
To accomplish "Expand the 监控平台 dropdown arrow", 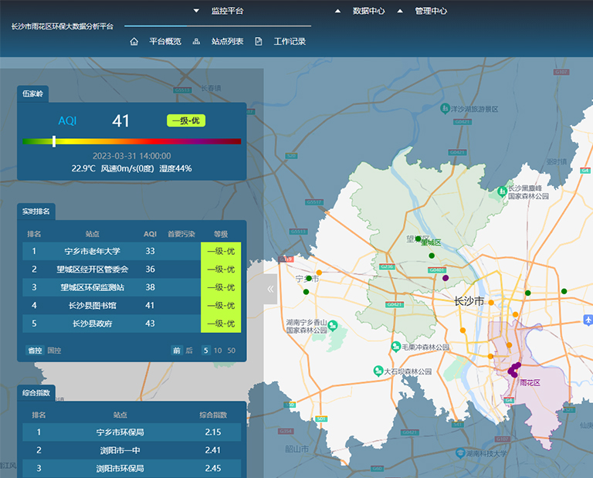I will [x=196, y=11].
